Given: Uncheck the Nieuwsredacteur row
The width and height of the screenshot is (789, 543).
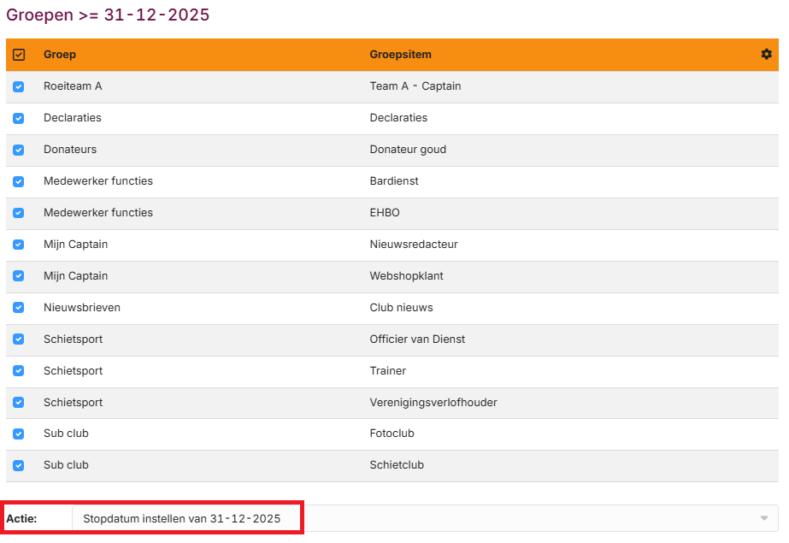Looking at the screenshot, I should pyautogui.click(x=18, y=245).
